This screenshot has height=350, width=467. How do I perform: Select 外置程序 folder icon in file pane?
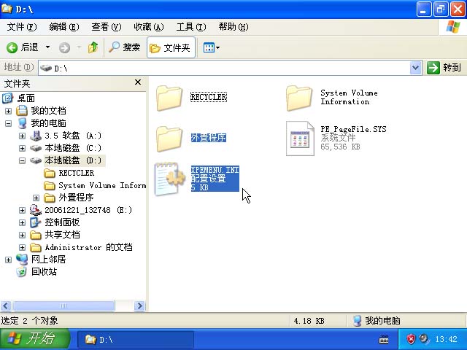169,139
